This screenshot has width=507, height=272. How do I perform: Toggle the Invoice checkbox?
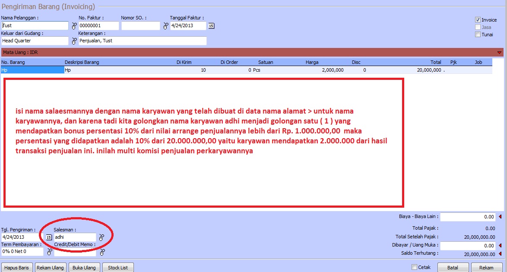coord(478,20)
